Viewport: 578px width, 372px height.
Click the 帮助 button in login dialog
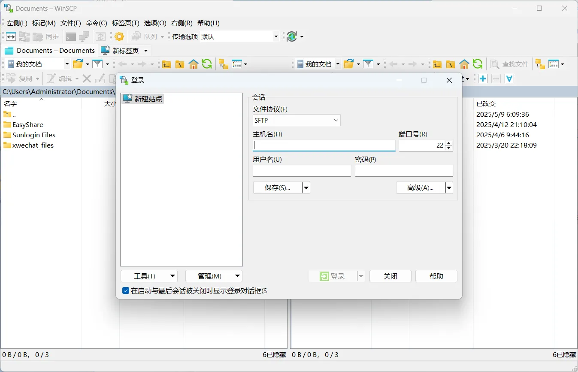tap(436, 276)
